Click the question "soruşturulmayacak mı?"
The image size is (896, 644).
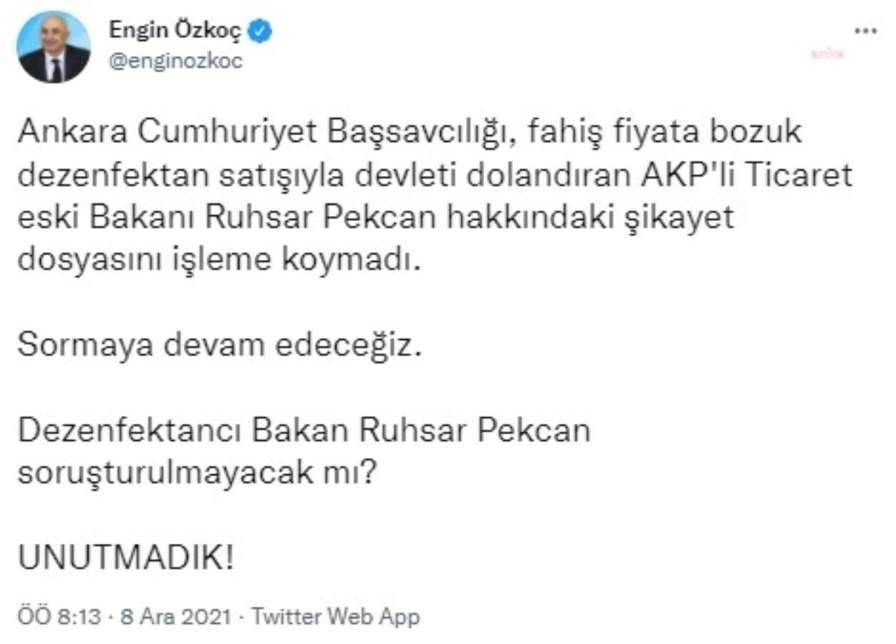(196, 474)
